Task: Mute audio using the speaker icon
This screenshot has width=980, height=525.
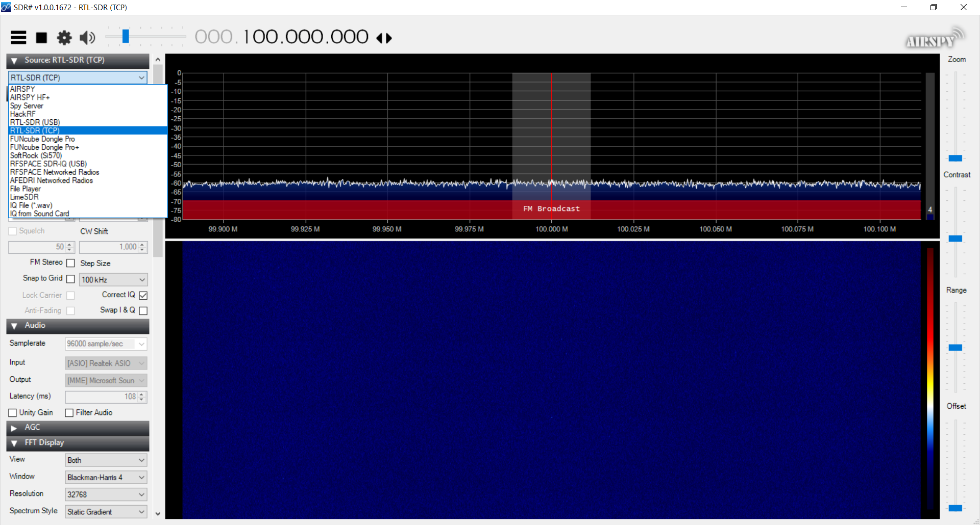Action: [87, 37]
